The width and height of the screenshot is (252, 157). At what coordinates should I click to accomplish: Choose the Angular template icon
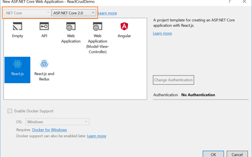click(124, 26)
